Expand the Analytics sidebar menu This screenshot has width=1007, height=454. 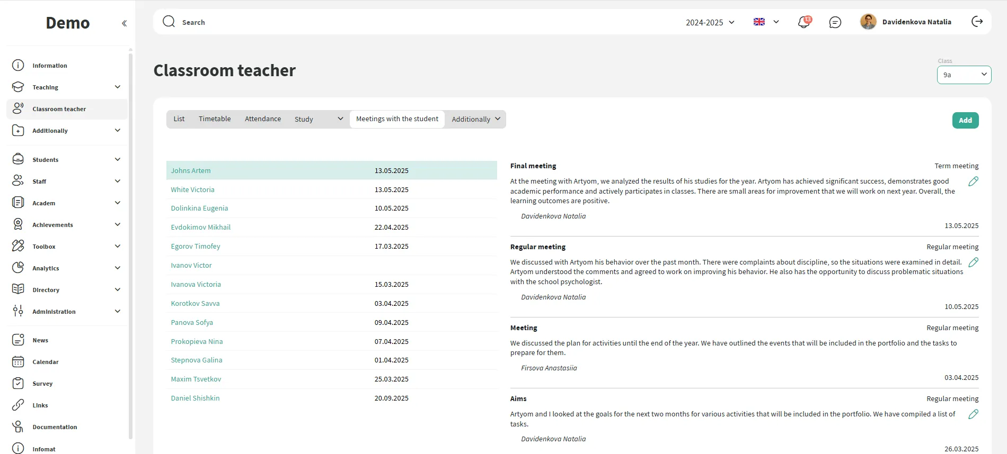66,268
